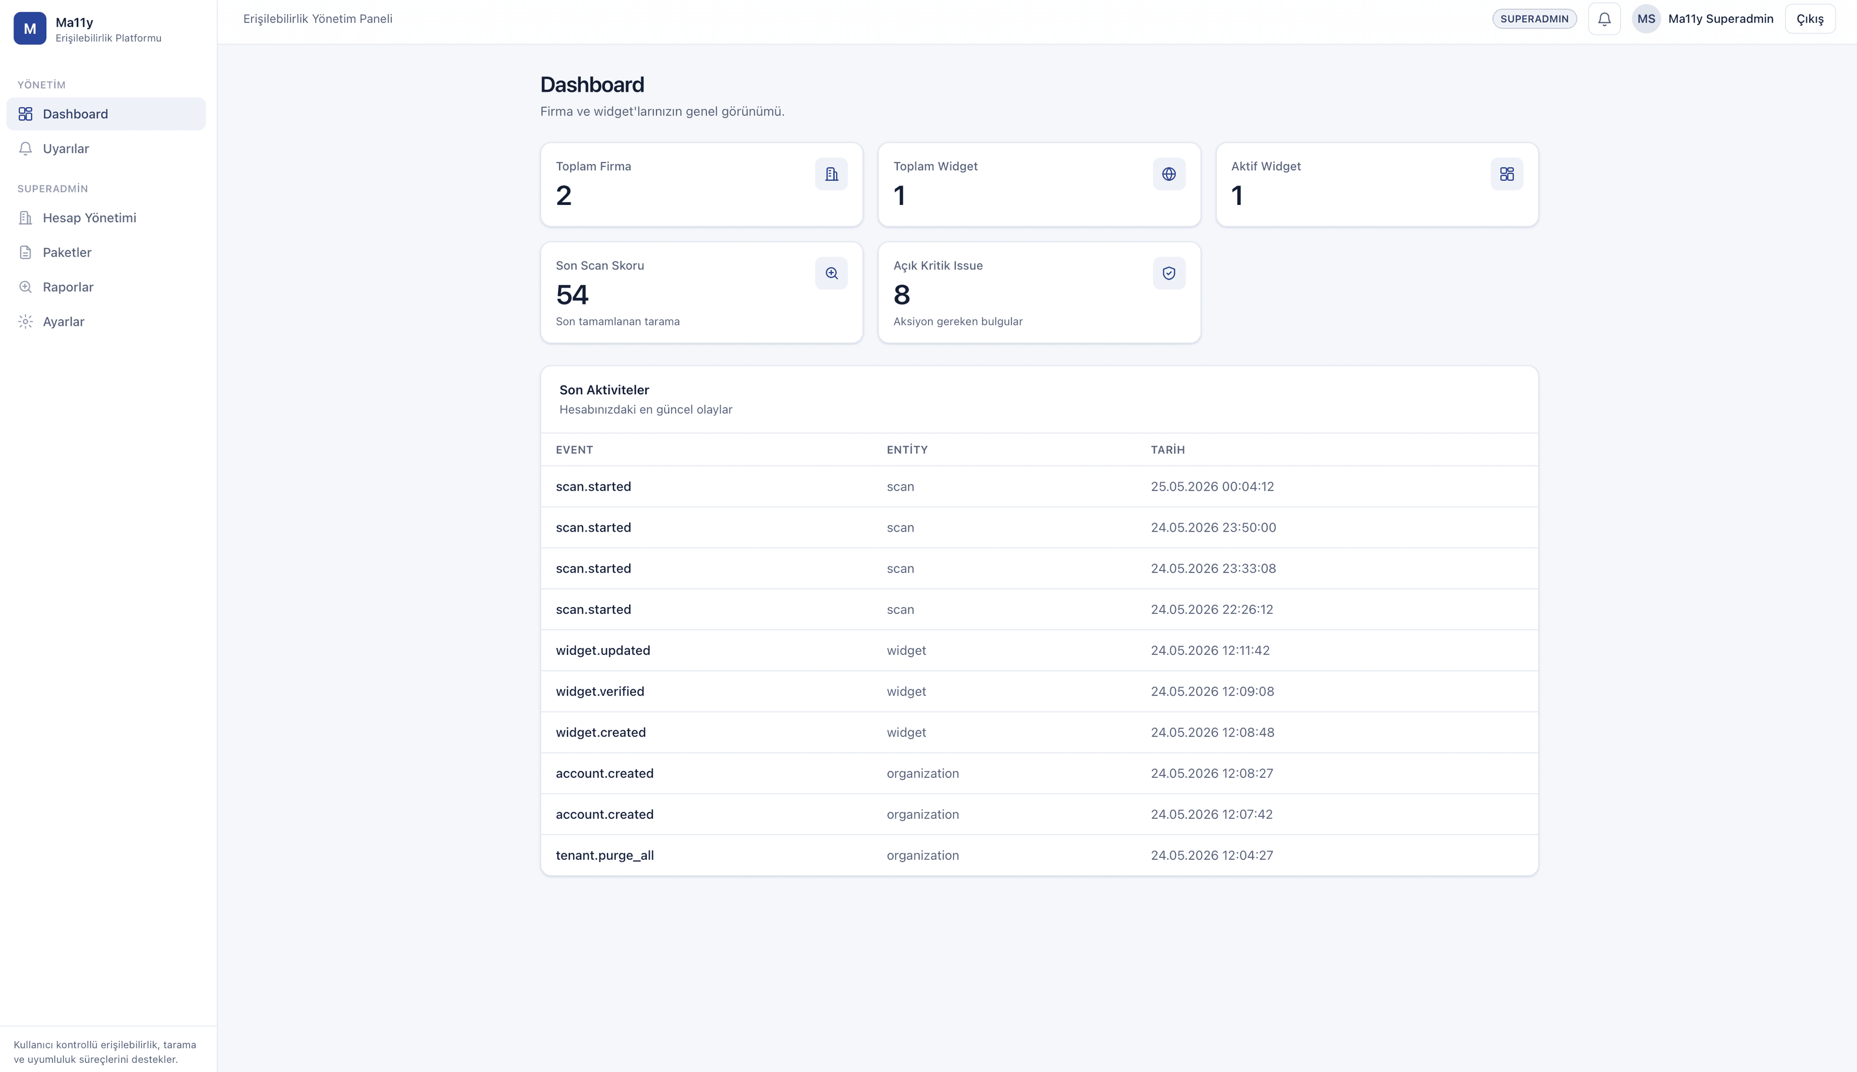Image resolution: width=1857 pixels, height=1072 pixels.
Task: Click the MS avatar circle
Action: coord(1646,19)
